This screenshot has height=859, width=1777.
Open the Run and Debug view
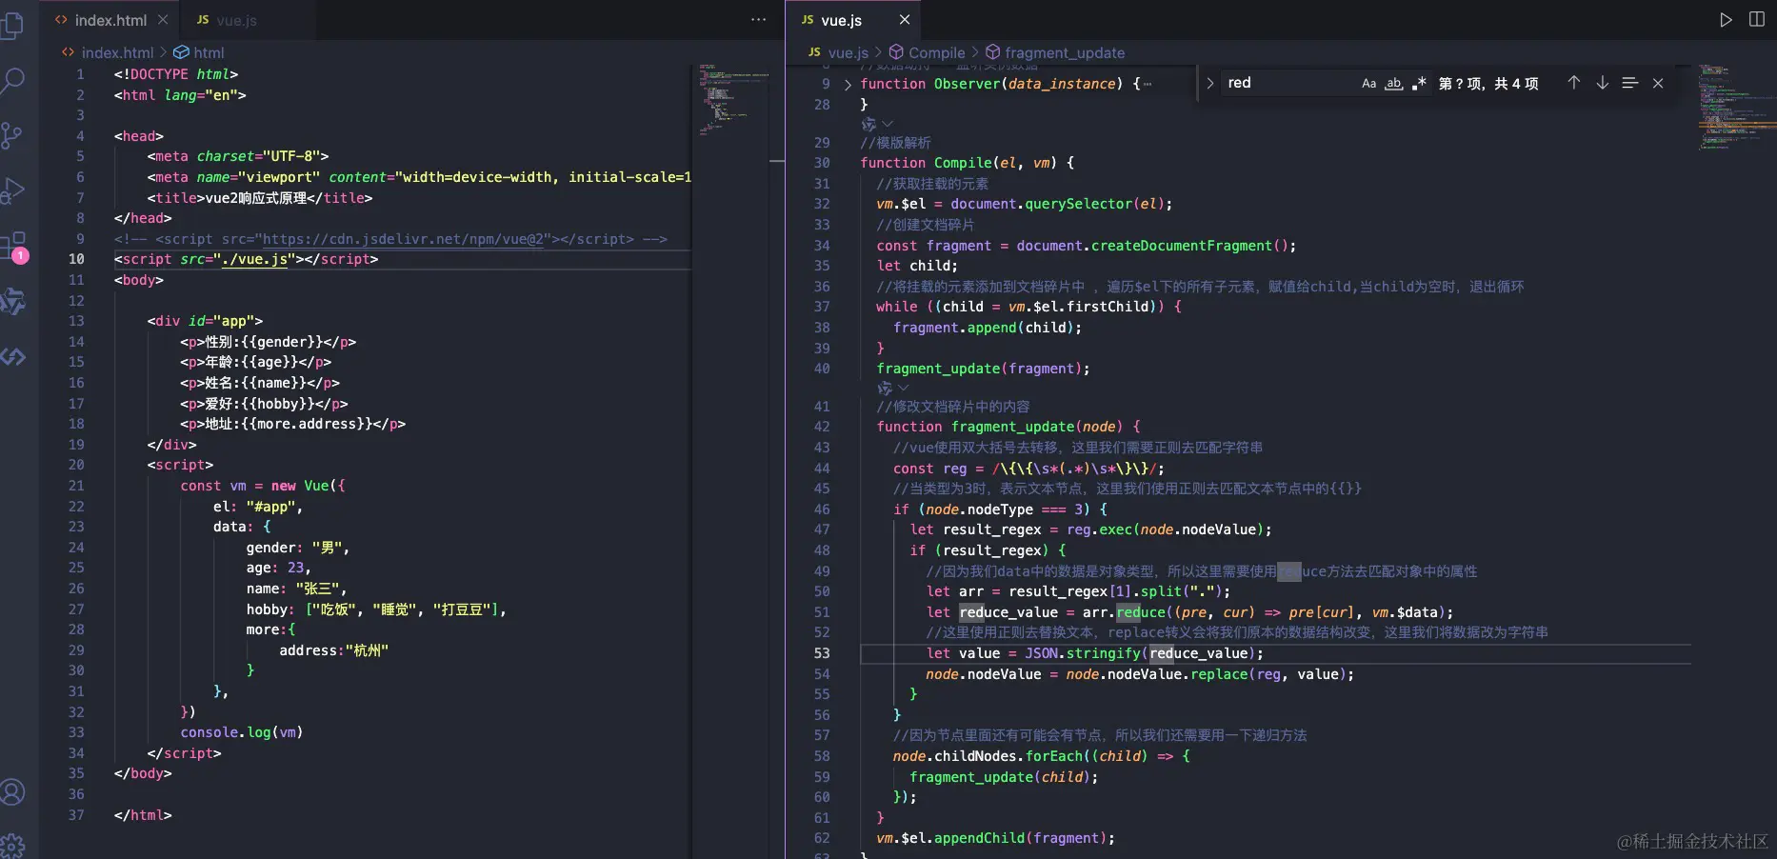pyautogui.click(x=12, y=190)
